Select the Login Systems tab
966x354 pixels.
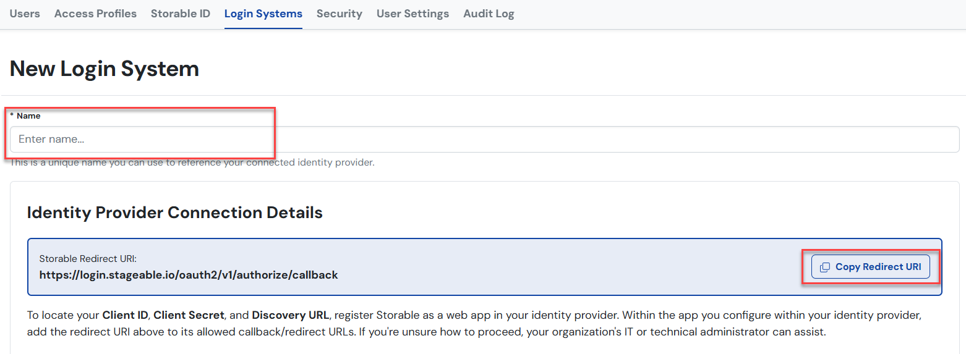click(263, 14)
